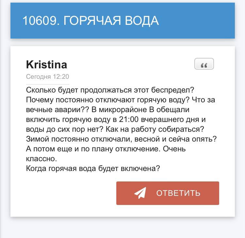Click the words ГОРЯЧАЯ ВОДА in blue header
Image resolution: width=245 pixels, height=238 pixels.
[111, 21]
